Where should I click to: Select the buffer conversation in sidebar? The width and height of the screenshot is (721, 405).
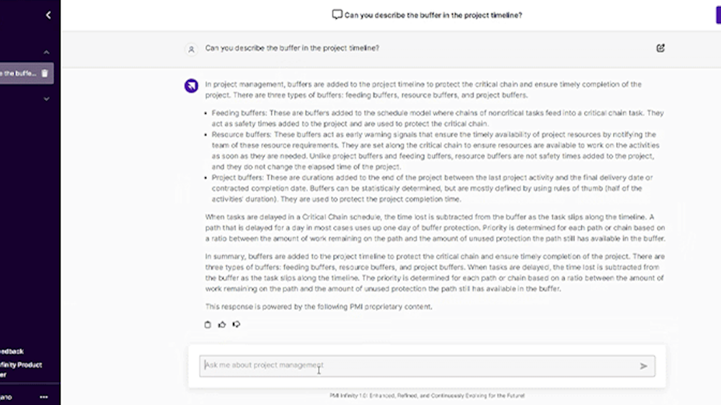point(17,74)
